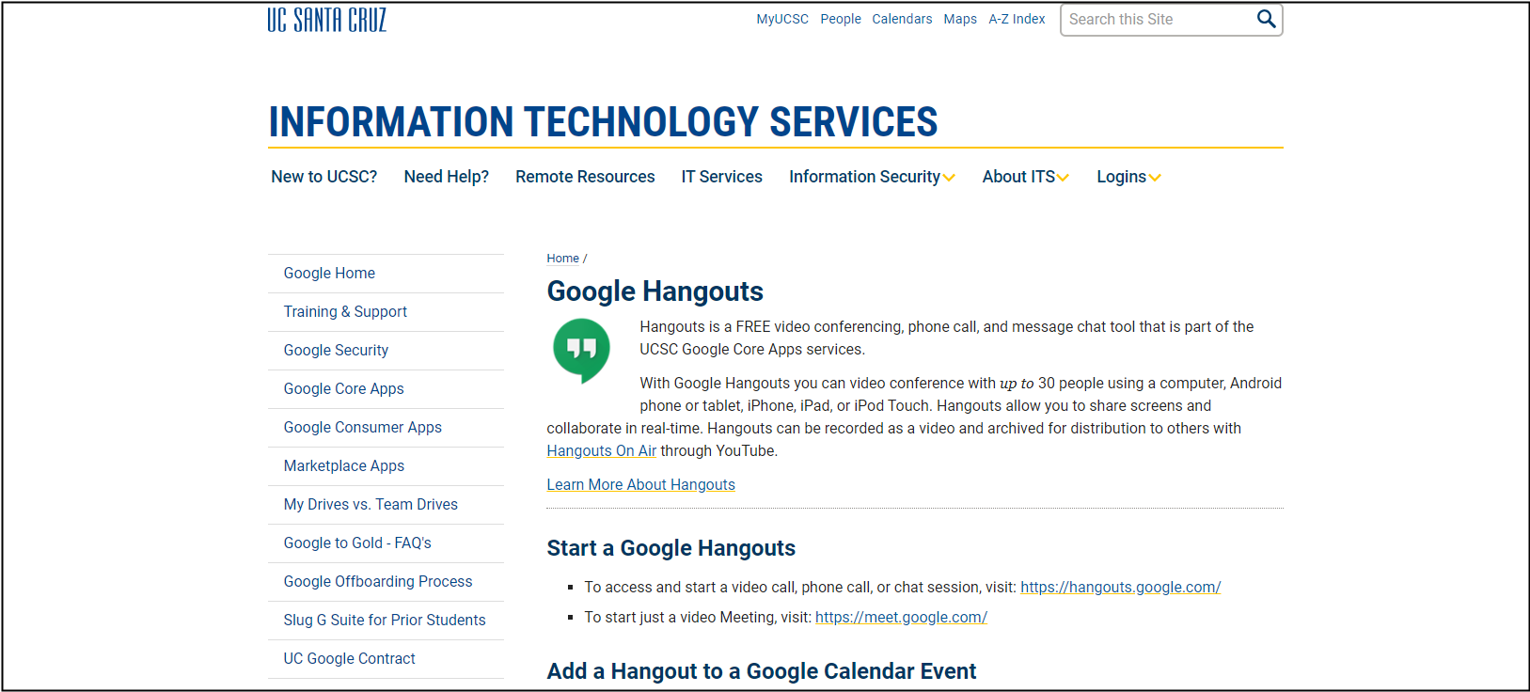The image size is (1530, 692).
Task: Select Need Help? in the navigation bar
Action: click(446, 177)
